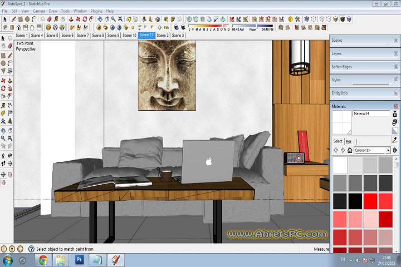Open Photoshop from the taskbar
Screen dimensions: 401x267
click(79, 260)
